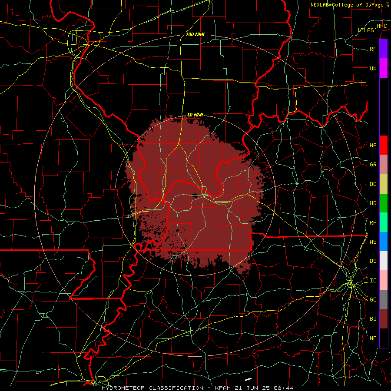The width and height of the screenshot is (391, 391).
Task: Choose the WS blue legend swatch
Action: pos(384,242)
